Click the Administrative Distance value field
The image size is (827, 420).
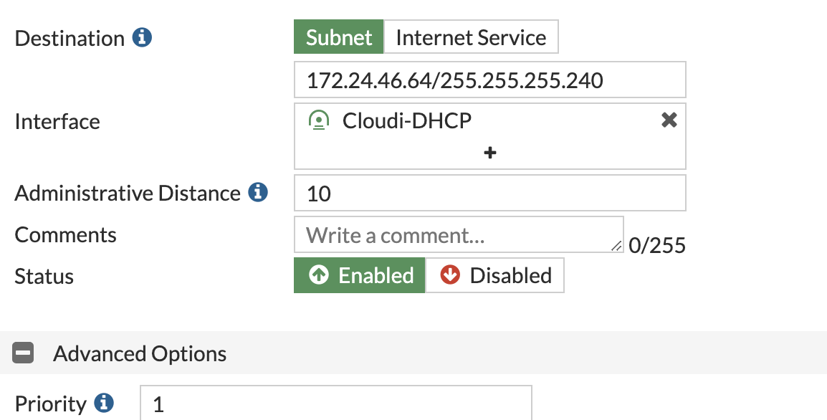[490, 193]
